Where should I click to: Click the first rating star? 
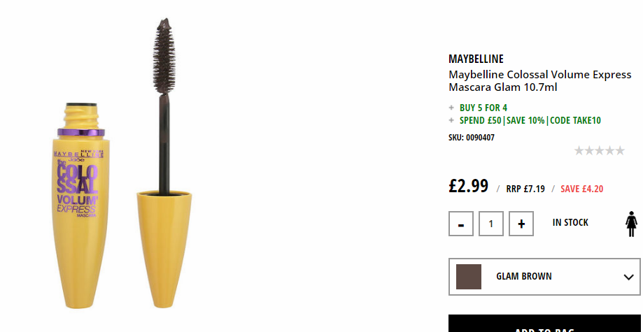tap(579, 151)
